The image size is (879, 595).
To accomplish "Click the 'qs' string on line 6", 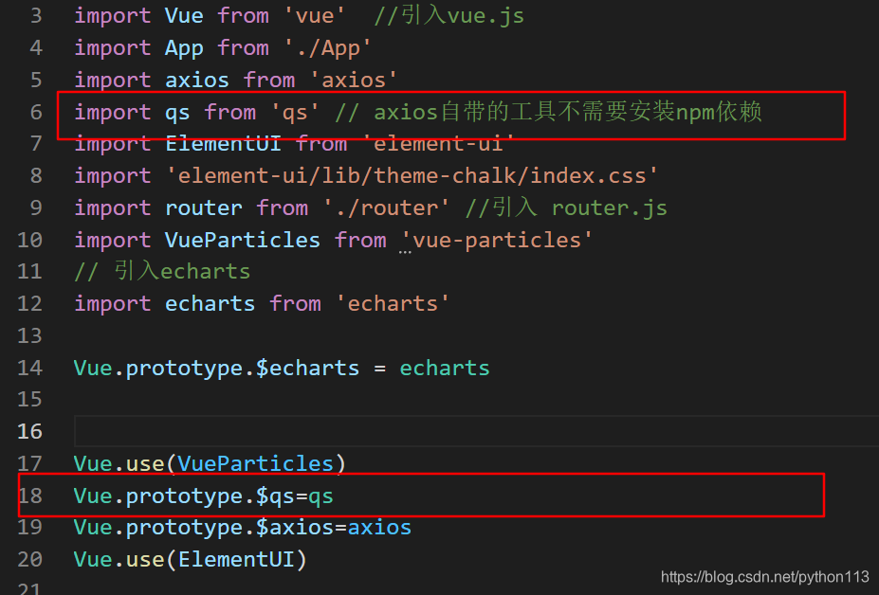I will click(x=295, y=112).
